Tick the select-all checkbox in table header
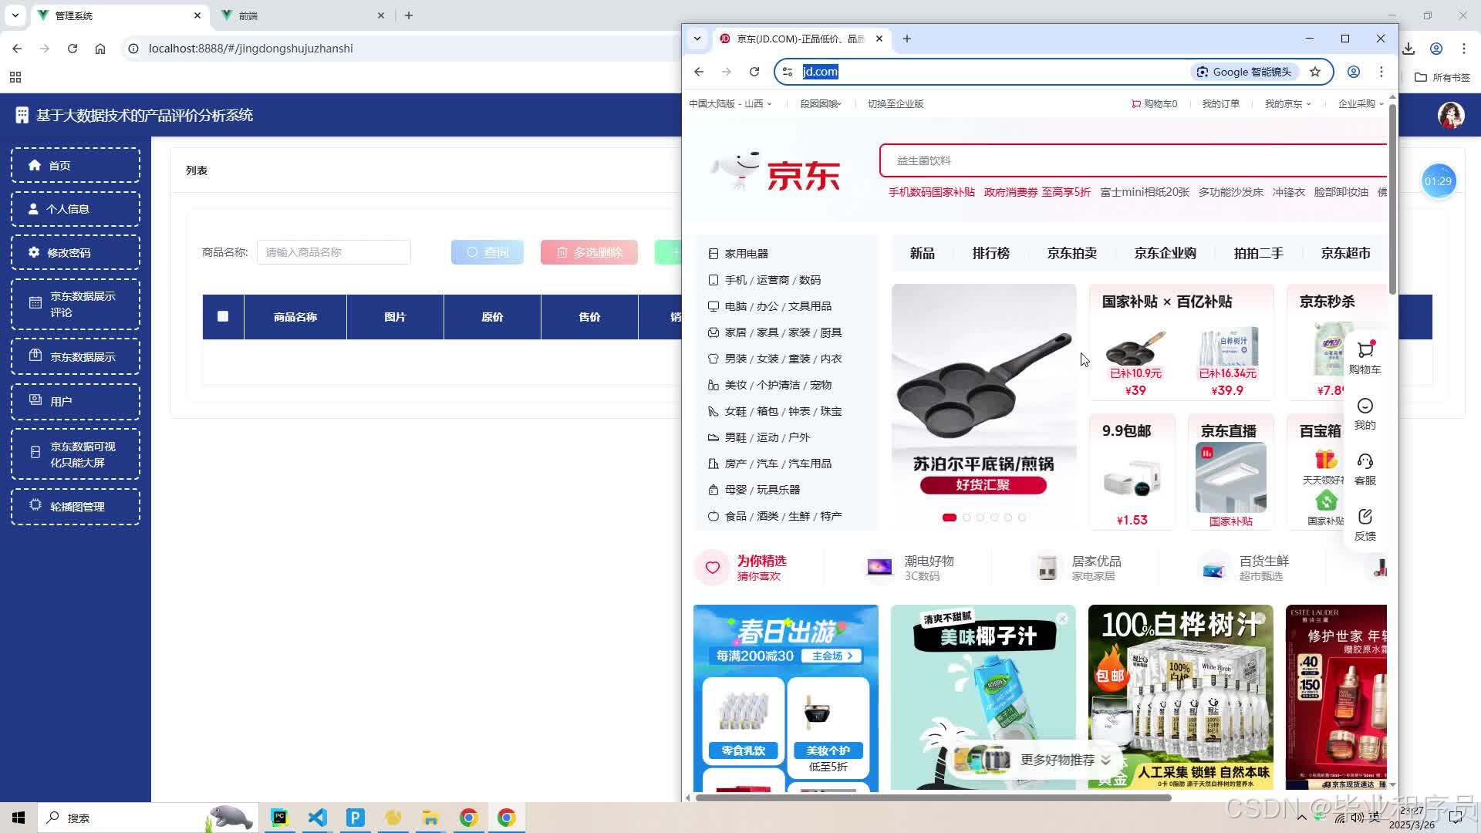1481x833 pixels. click(223, 316)
